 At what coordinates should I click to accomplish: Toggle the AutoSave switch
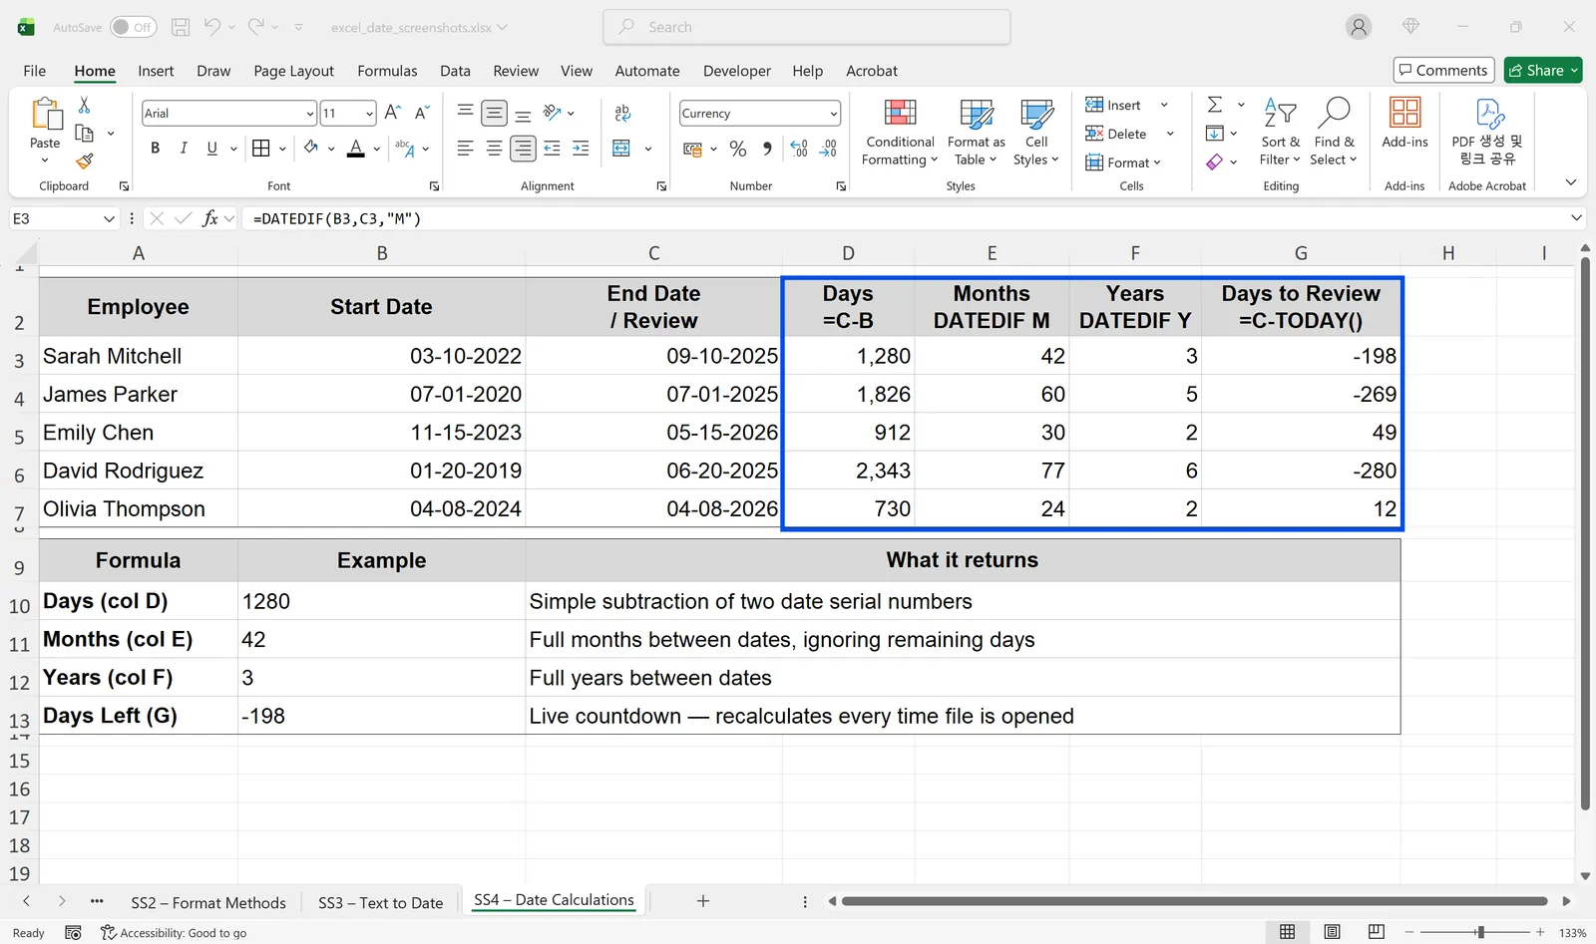pyautogui.click(x=133, y=27)
